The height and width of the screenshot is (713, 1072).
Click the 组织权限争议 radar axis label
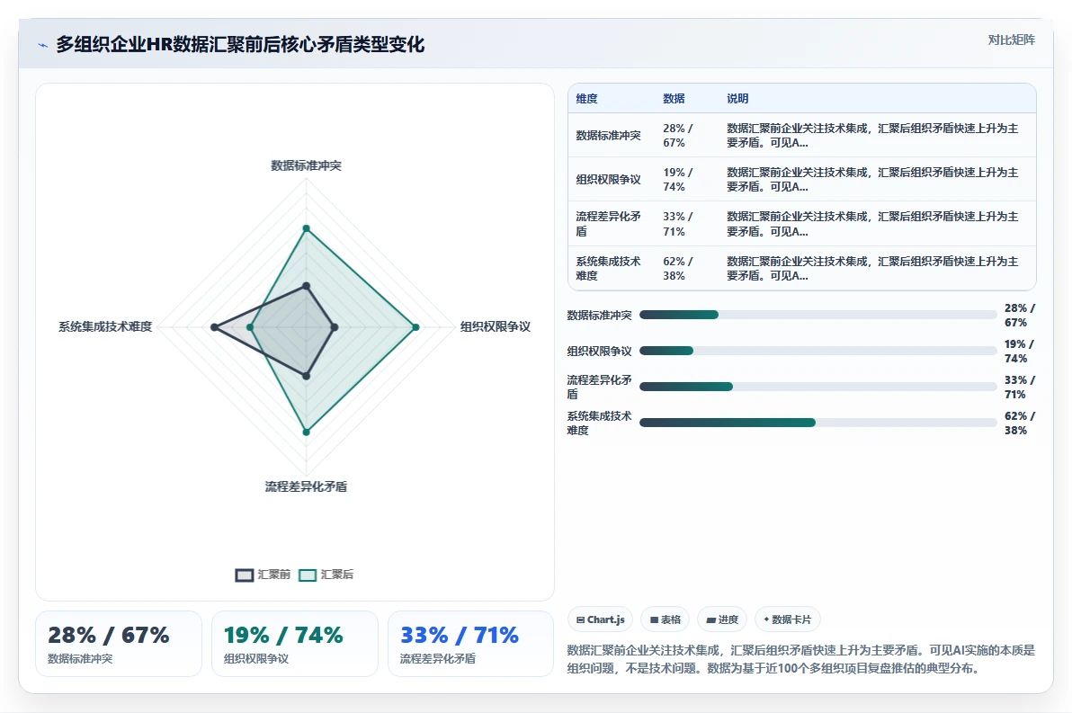(x=495, y=326)
